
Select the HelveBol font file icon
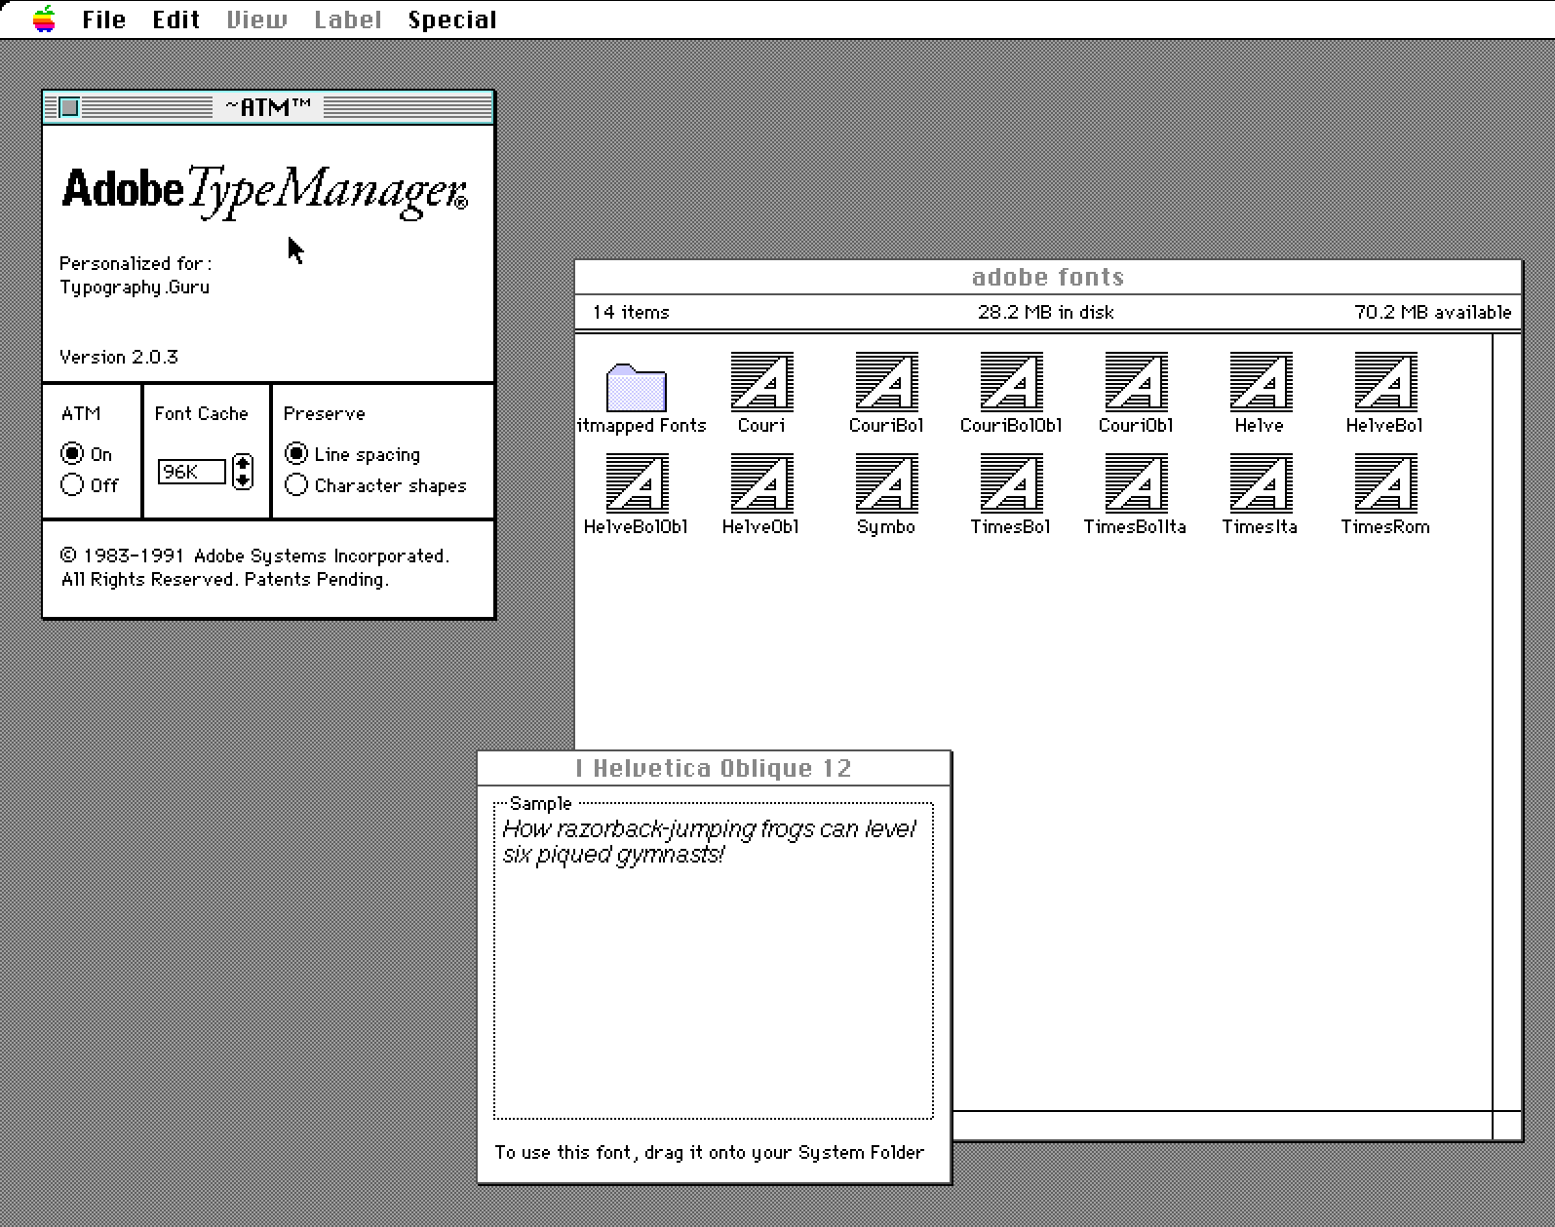click(1385, 381)
